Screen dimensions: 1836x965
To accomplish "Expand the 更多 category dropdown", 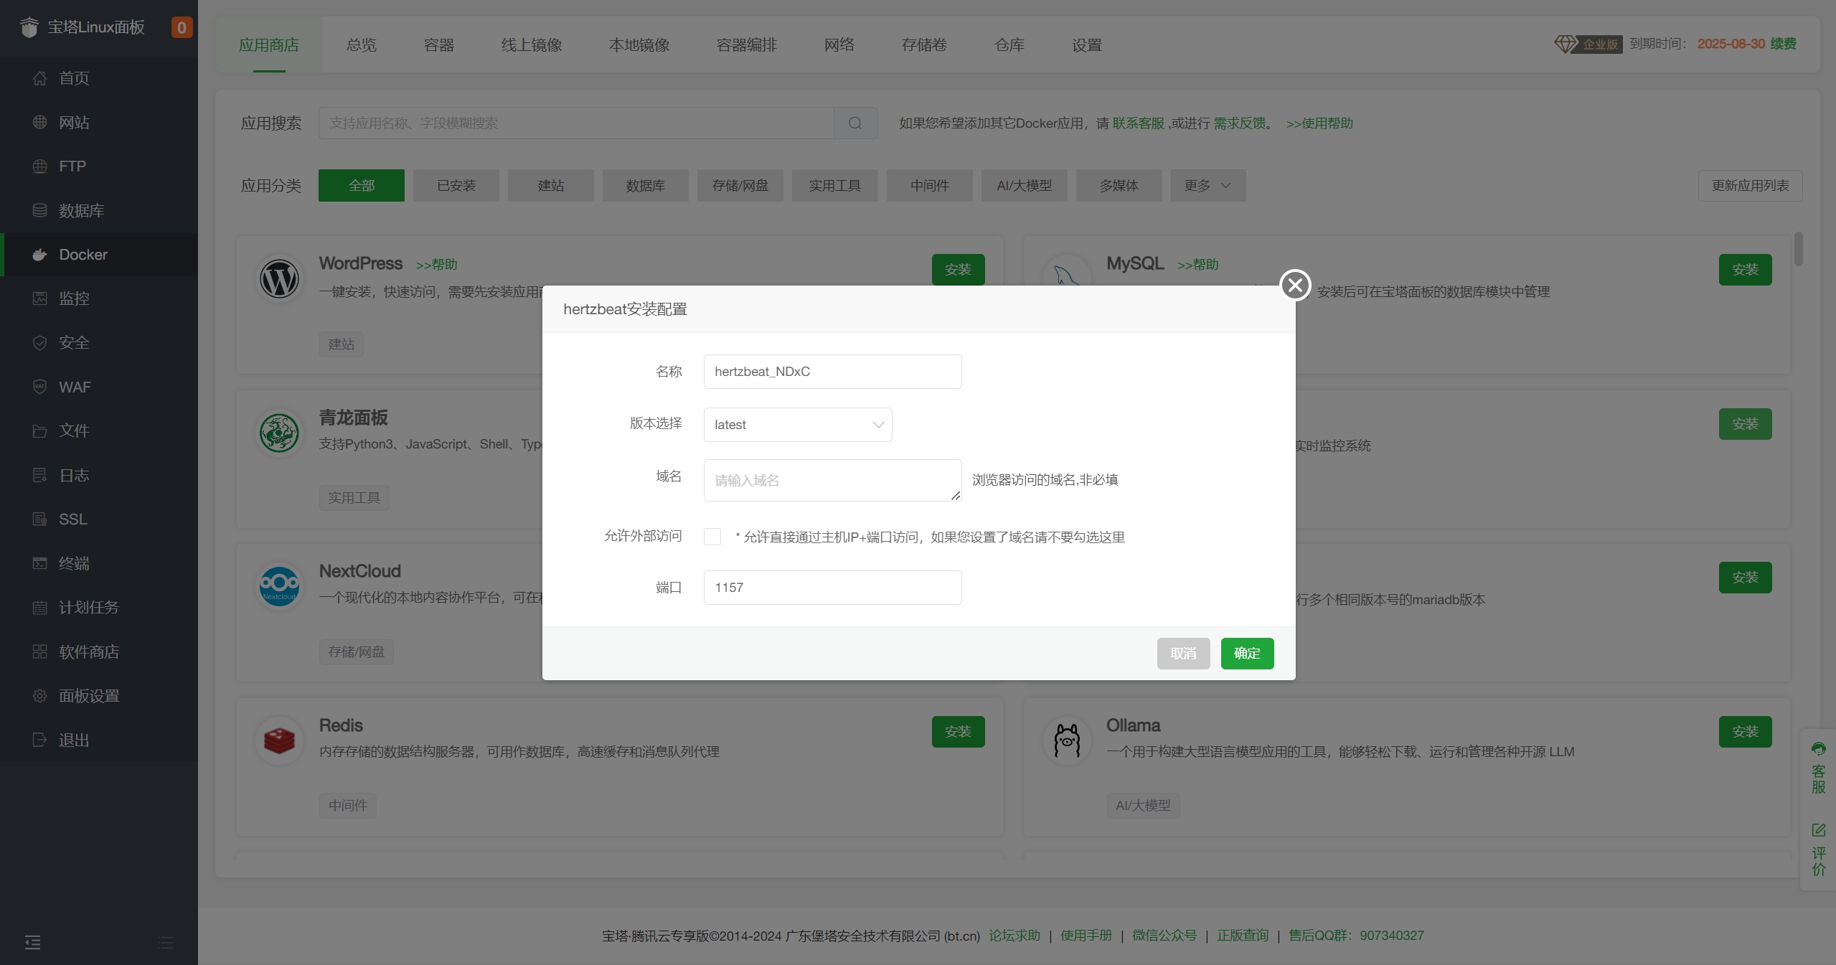I will click(1207, 186).
